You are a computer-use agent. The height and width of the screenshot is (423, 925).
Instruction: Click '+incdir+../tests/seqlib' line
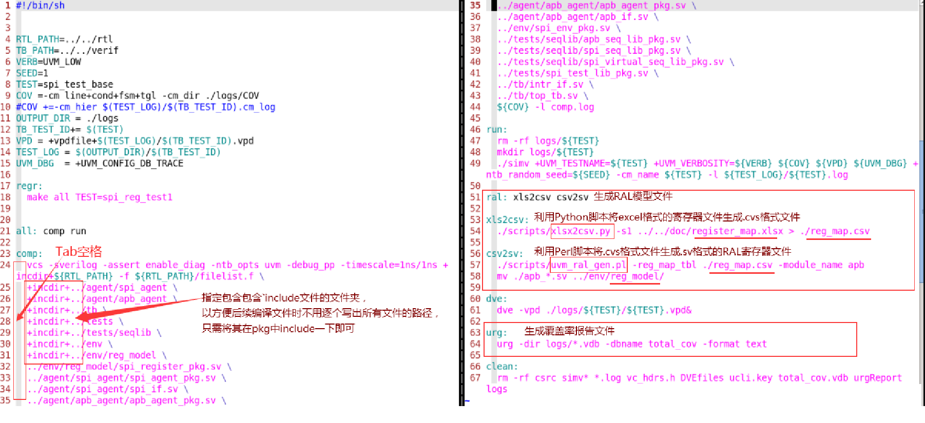click(x=94, y=332)
